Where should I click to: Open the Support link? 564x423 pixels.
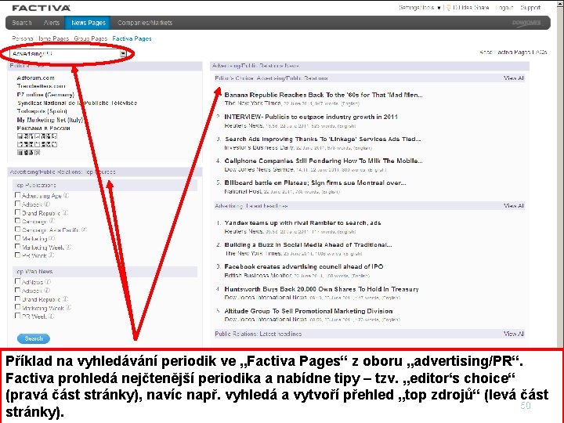pos(530,8)
